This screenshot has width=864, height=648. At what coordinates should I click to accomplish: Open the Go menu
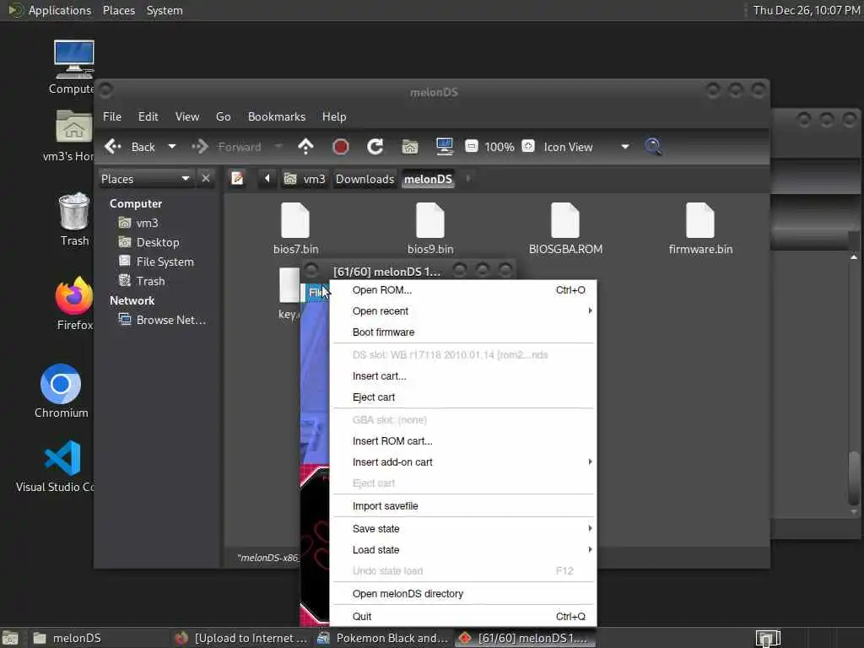[x=223, y=116]
